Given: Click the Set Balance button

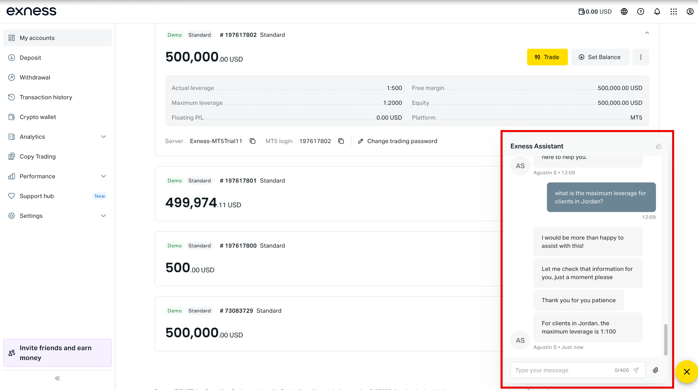Looking at the screenshot, I should [600, 57].
